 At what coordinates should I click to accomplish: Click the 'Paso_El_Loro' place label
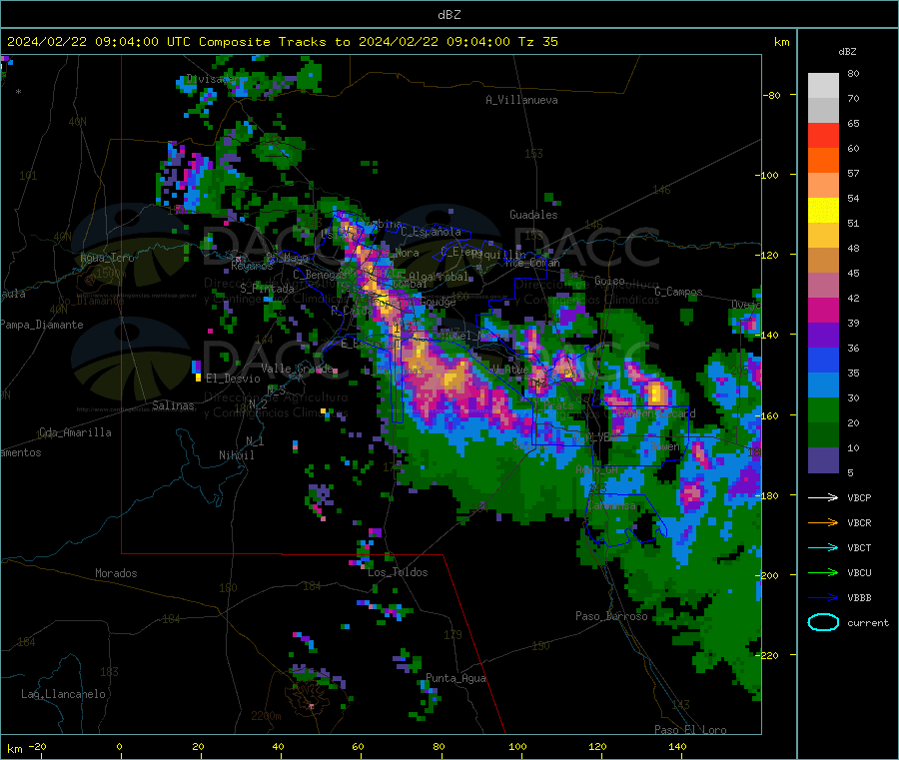(690, 730)
